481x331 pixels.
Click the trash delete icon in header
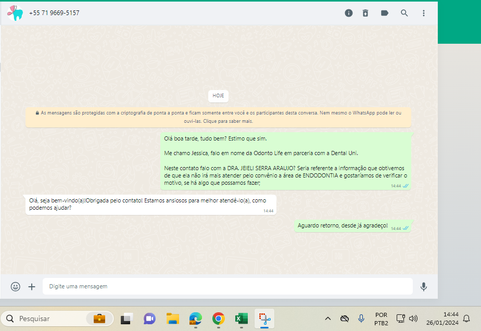[x=365, y=13]
